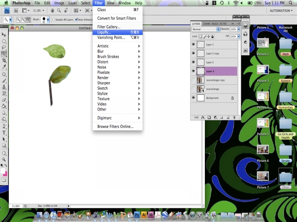Open the Brush picker dropdown

[x=48, y=19]
